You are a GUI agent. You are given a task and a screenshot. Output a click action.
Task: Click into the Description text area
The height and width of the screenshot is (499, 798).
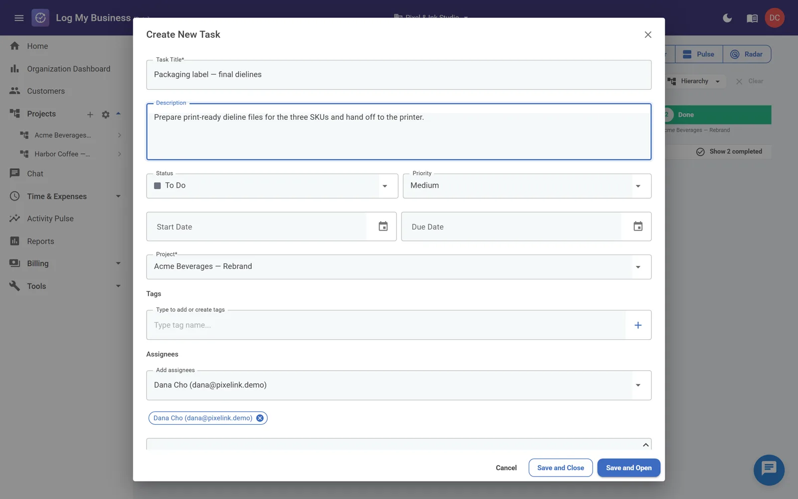point(399,132)
